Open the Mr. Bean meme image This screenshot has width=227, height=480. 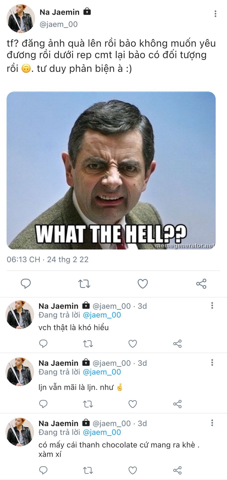point(111,170)
